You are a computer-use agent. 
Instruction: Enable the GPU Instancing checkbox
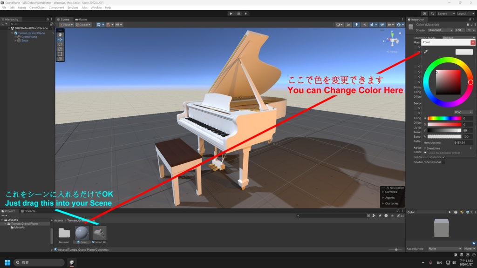(x=443, y=157)
